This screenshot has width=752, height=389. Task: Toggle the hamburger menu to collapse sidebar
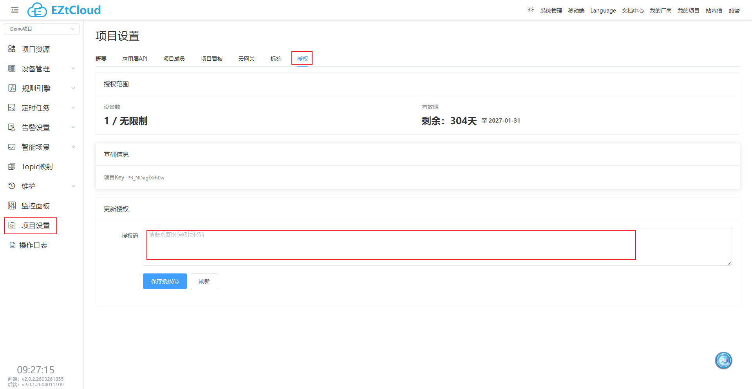pos(14,10)
